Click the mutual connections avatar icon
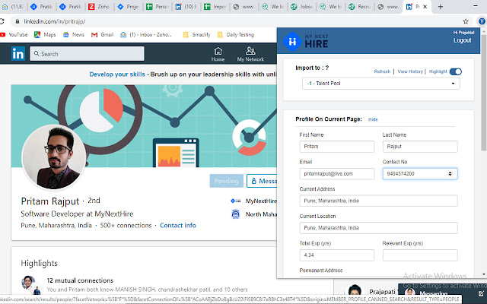The width and height of the screenshot is (487, 304). coord(31,285)
